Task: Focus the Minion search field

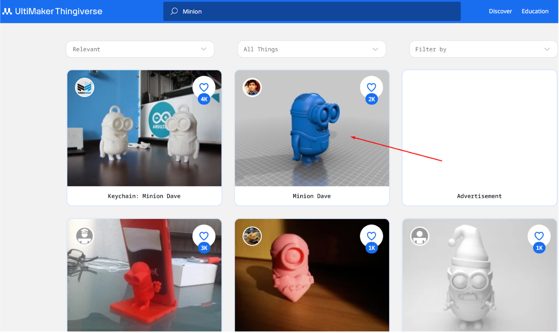Action: coord(312,11)
